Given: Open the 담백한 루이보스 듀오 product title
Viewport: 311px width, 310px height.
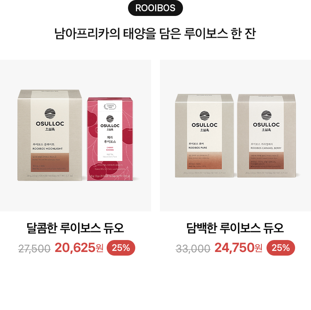Looking at the screenshot, I should 235,228.
